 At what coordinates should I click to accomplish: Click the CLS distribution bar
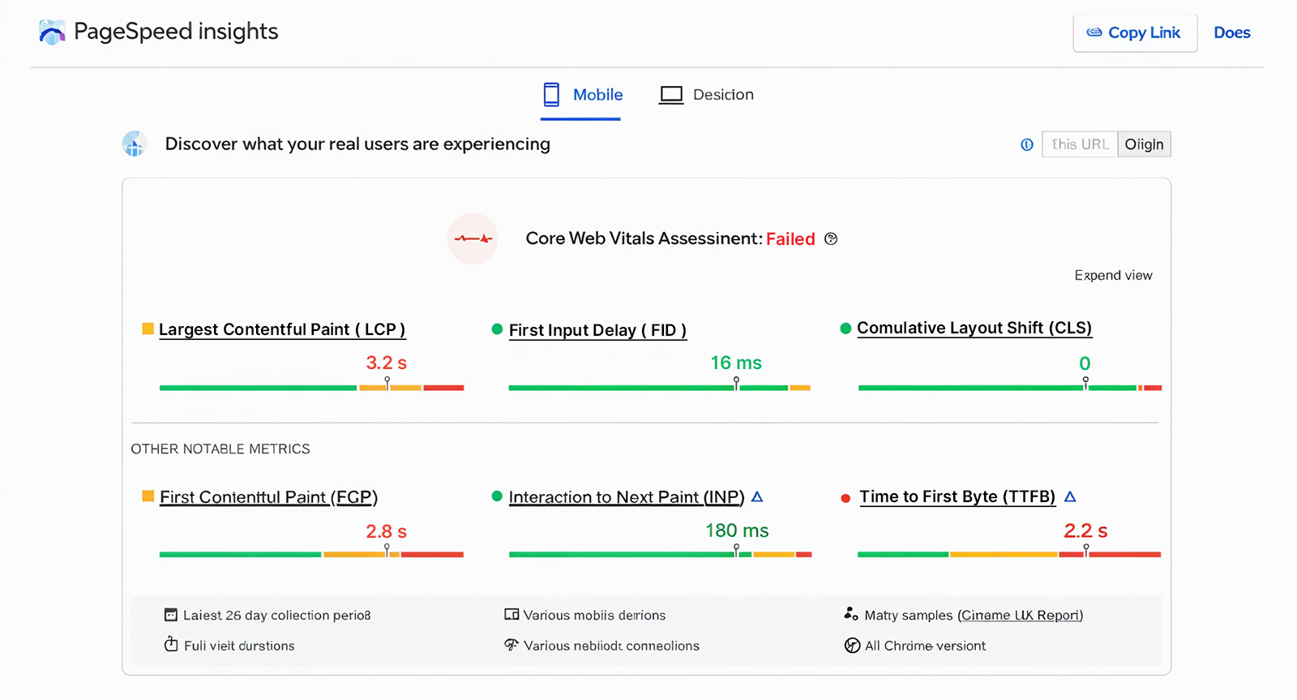click(x=1010, y=388)
